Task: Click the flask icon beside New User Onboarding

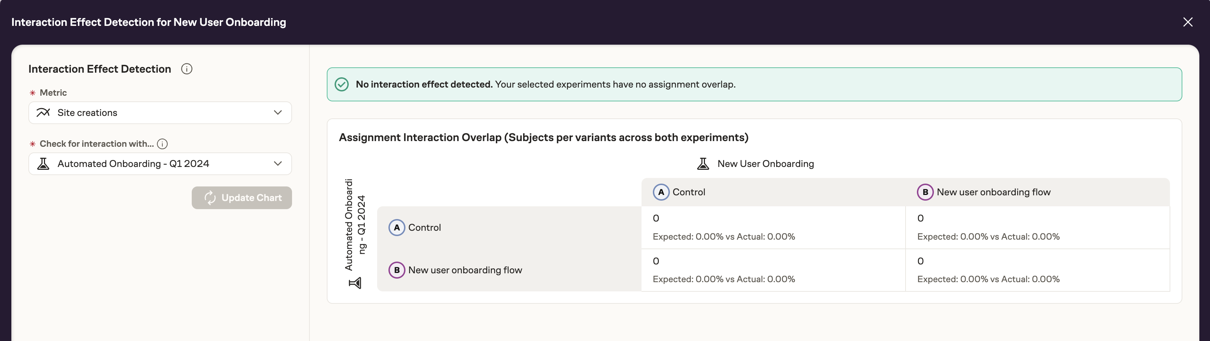Action: click(x=703, y=163)
